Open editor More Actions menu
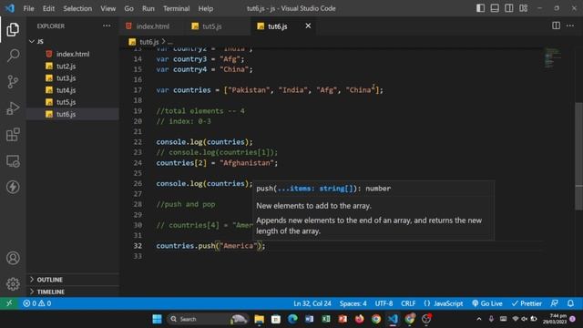583x328 pixels. click(570, 26)
